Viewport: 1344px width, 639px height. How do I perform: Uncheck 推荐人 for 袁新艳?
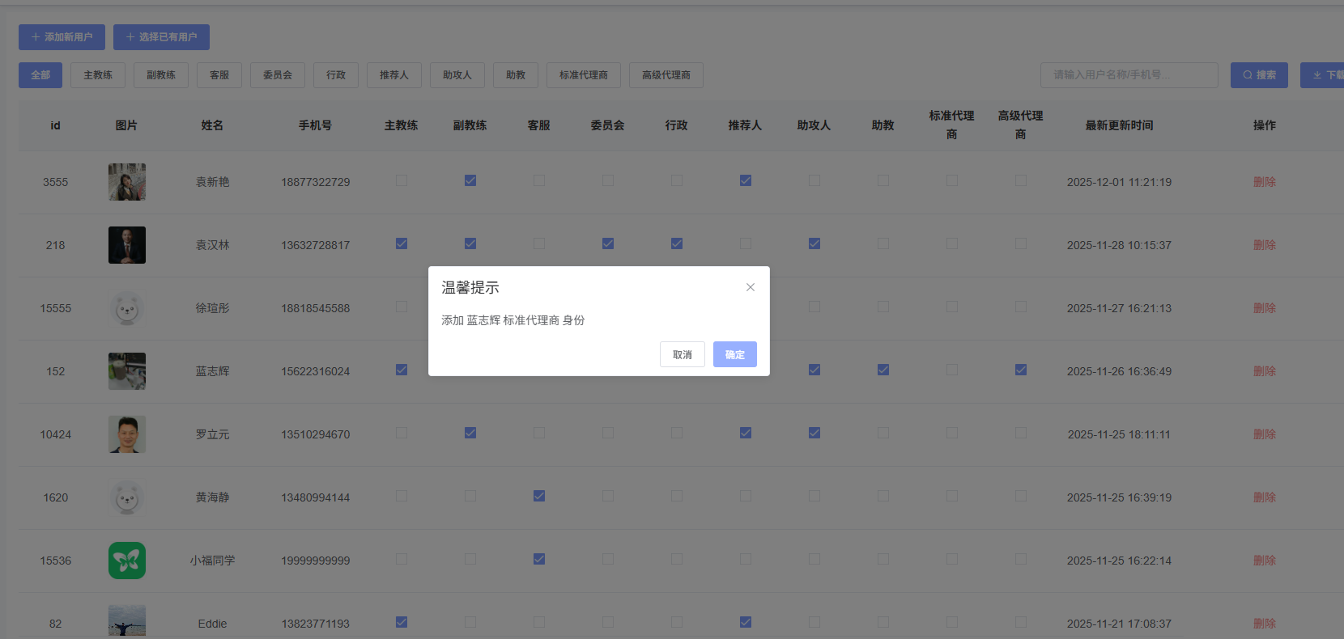click(746, 180)
